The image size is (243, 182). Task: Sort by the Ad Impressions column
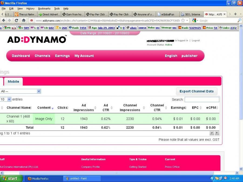point(85,108)
